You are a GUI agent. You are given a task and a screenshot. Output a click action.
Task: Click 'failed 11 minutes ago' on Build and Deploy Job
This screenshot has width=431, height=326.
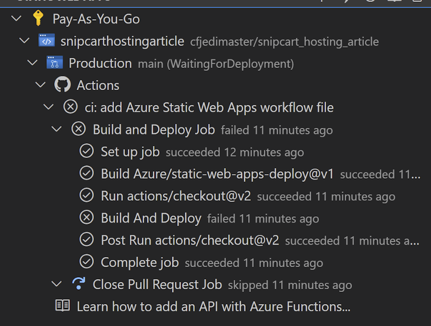pos(277,130)
